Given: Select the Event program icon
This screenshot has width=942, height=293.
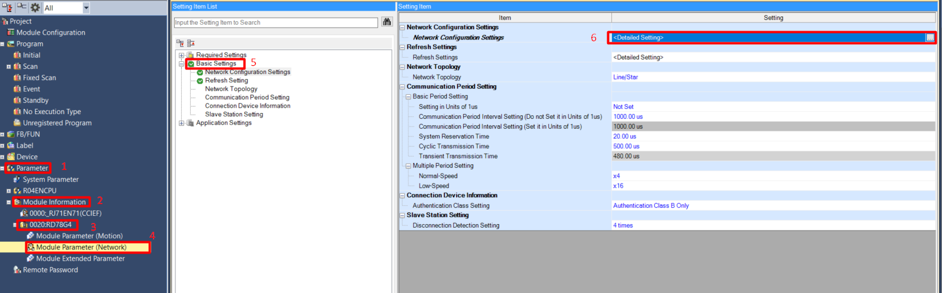Looking at the screenshot, I should coord(17,89).
